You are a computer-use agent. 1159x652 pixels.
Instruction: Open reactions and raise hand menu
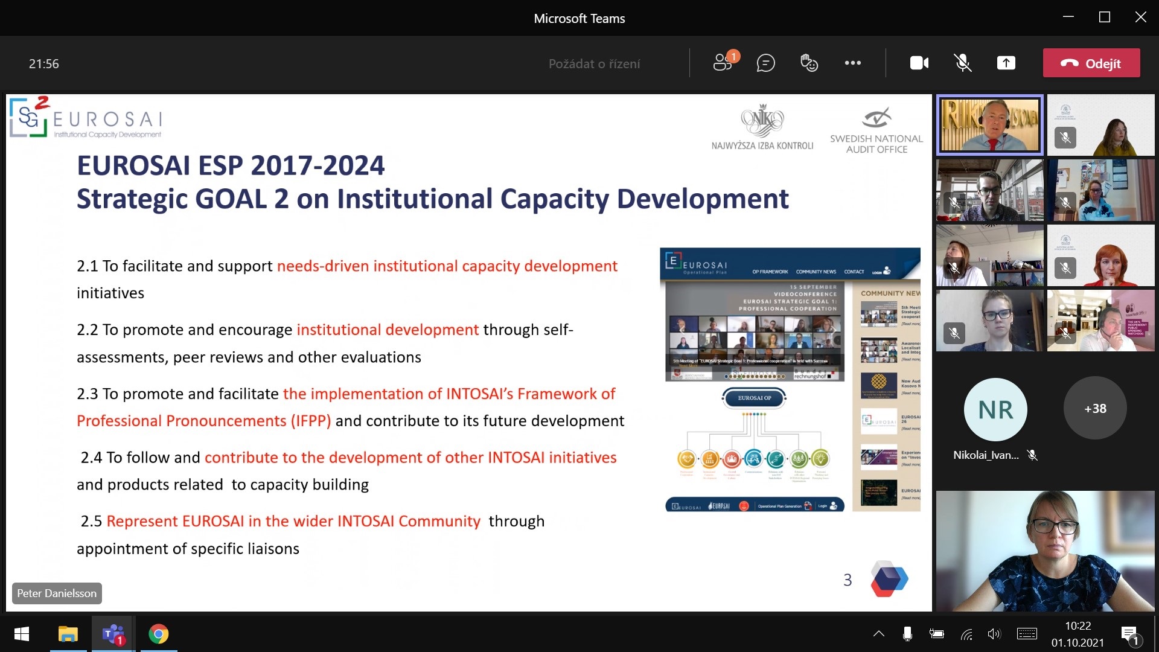click(809, 63)
